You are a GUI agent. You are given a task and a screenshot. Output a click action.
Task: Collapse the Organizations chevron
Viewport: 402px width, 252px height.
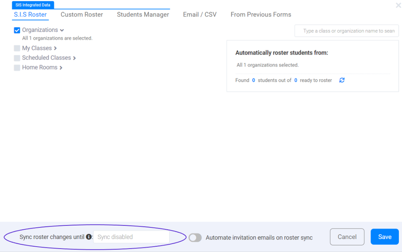tap(62, 31)
